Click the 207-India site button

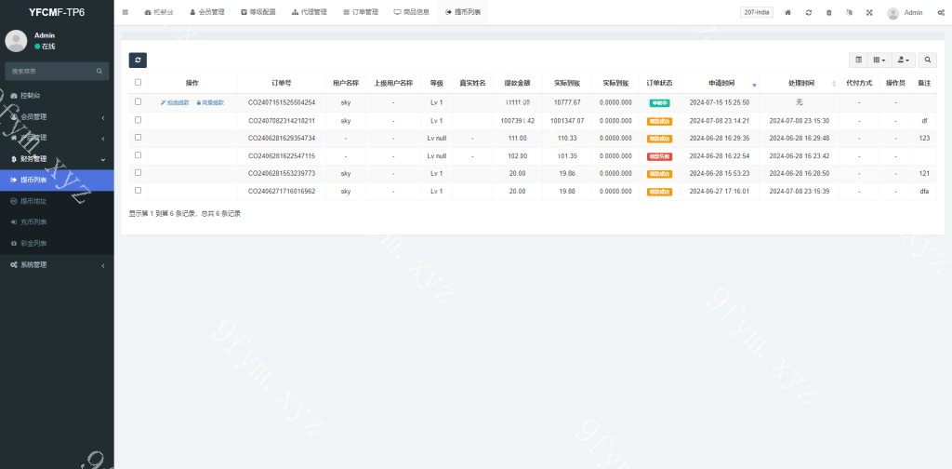757,12
